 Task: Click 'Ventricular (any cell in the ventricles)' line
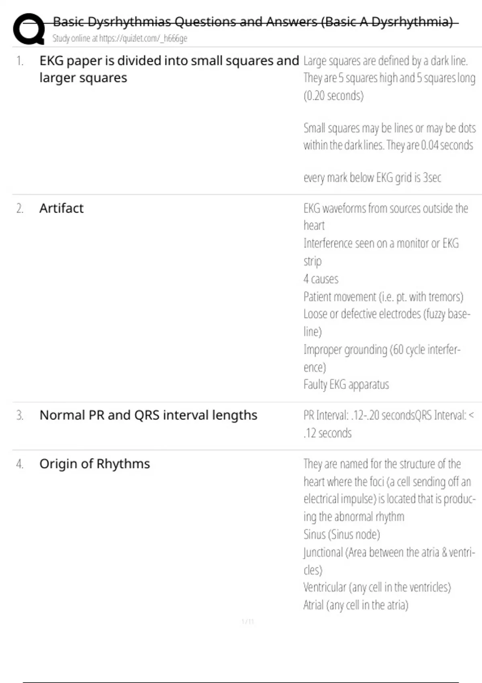coord(377,587)
